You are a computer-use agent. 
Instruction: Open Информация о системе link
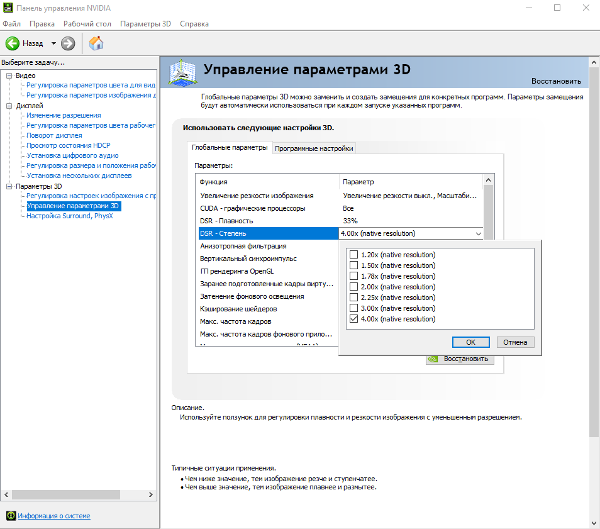coord(54,516)
